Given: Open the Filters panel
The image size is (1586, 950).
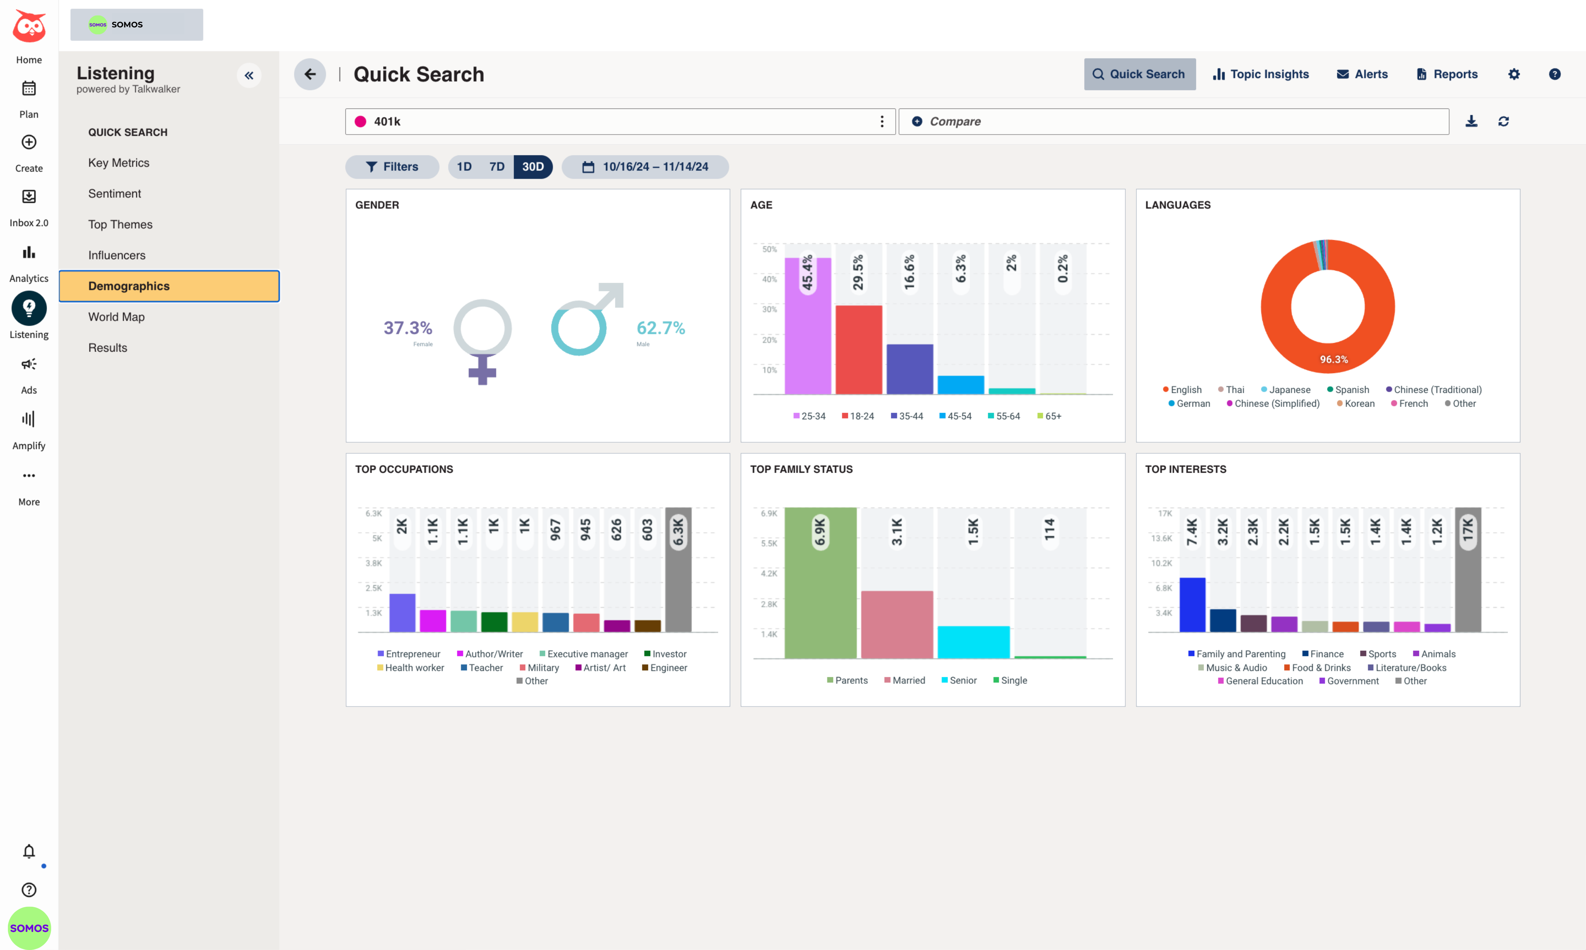Looking at the screenshot, I should [392, 167].
